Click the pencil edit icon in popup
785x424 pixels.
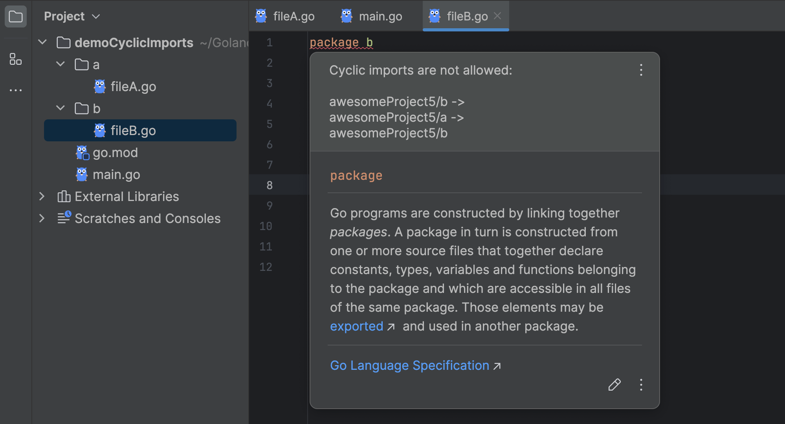tap(614, 385)
